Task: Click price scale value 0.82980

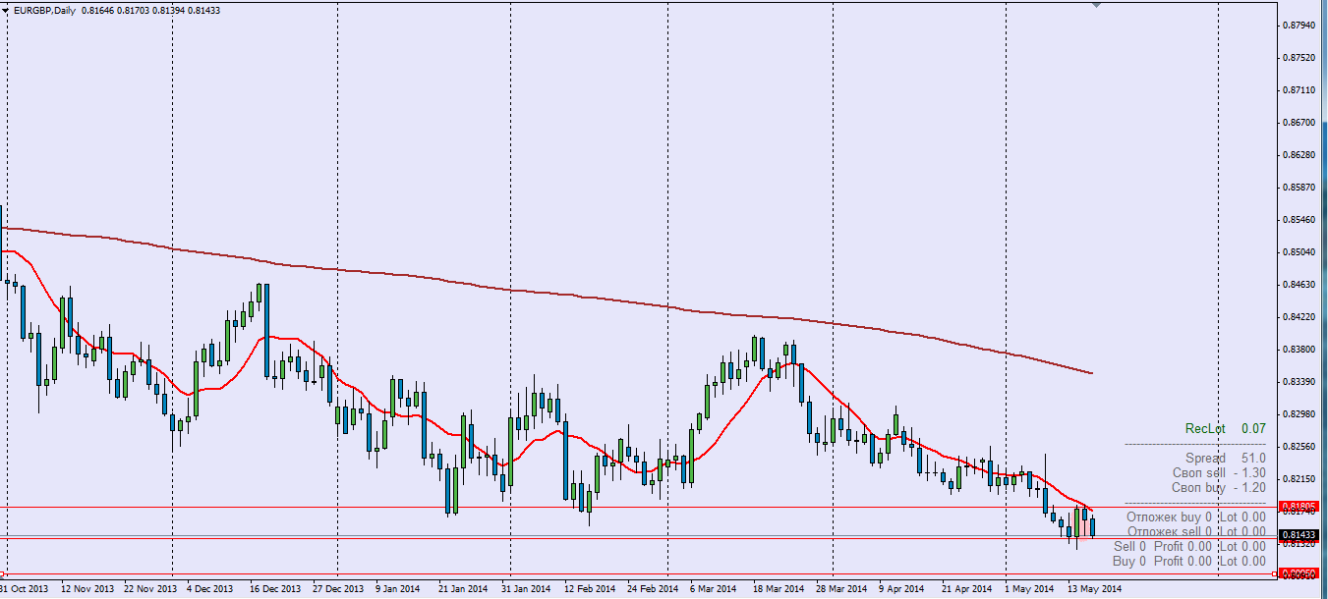Action: [1299, 414]
